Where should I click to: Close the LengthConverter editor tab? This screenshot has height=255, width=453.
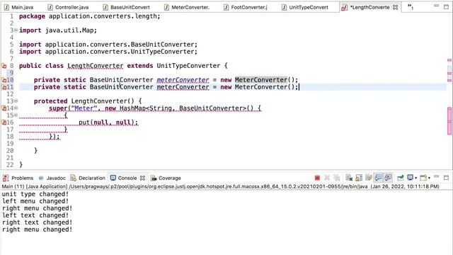pyautogui.click(x=396, y=7)
